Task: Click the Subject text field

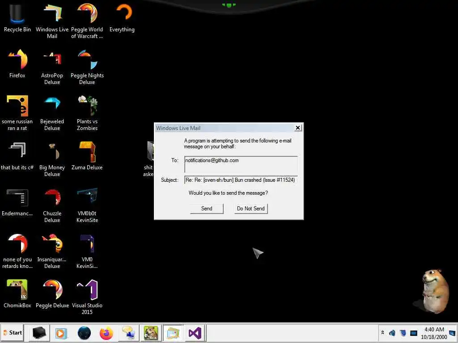Action: 241,180
